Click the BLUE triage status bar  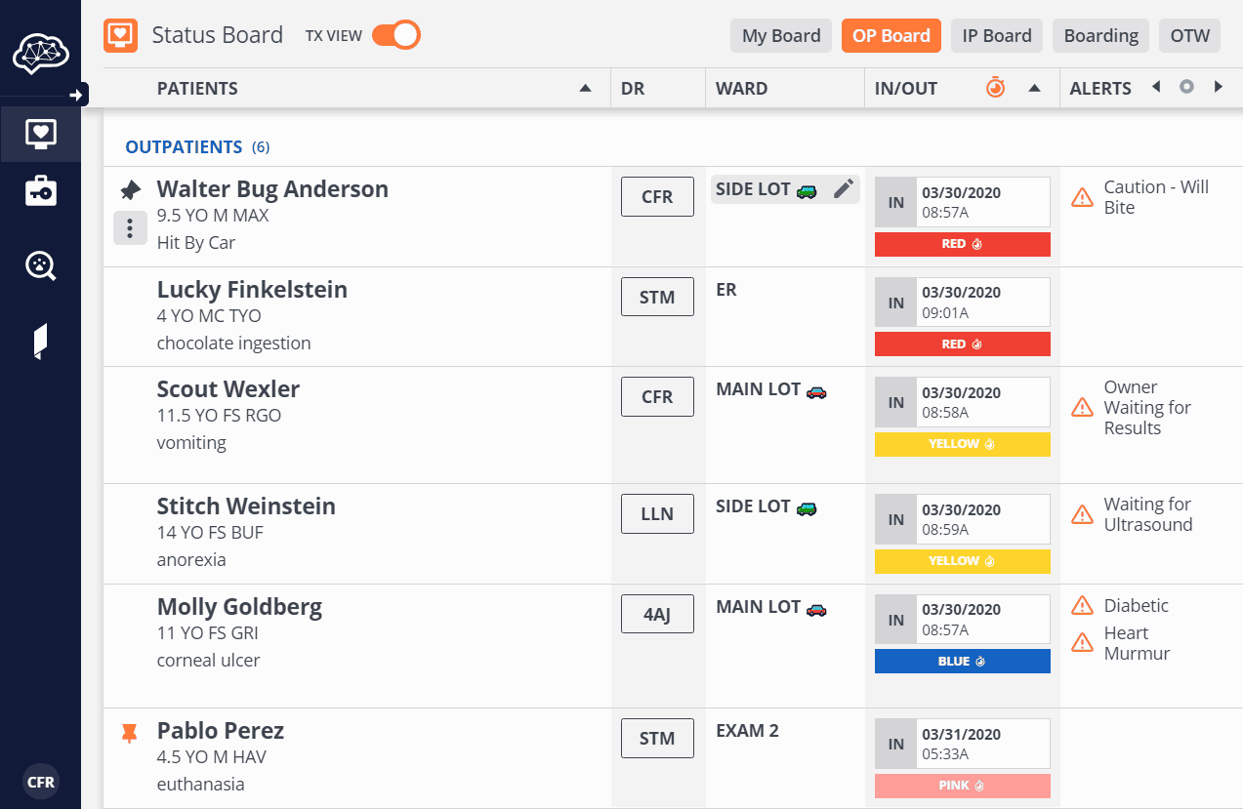point(962,662)
